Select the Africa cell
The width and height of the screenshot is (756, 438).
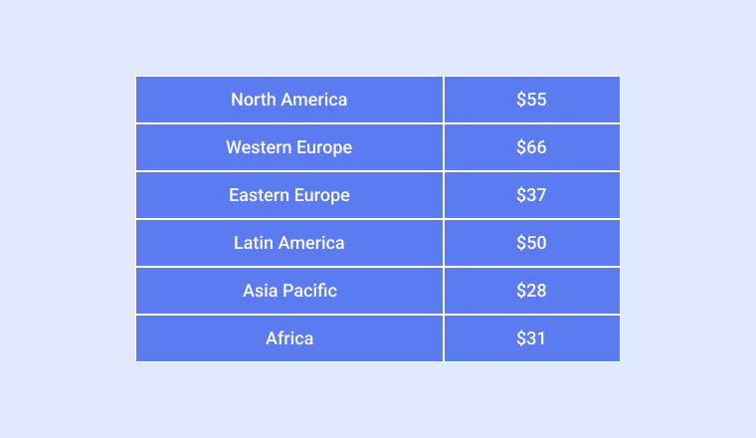click(x=289, y=338)
